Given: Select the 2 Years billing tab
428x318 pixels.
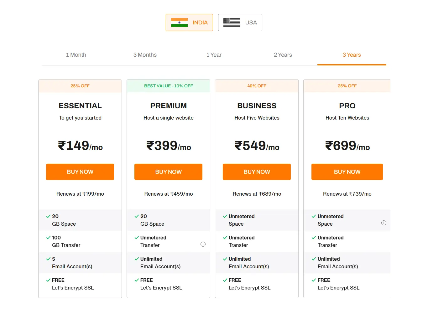Looking at the screenshot, I should click(x=283, y=55).
